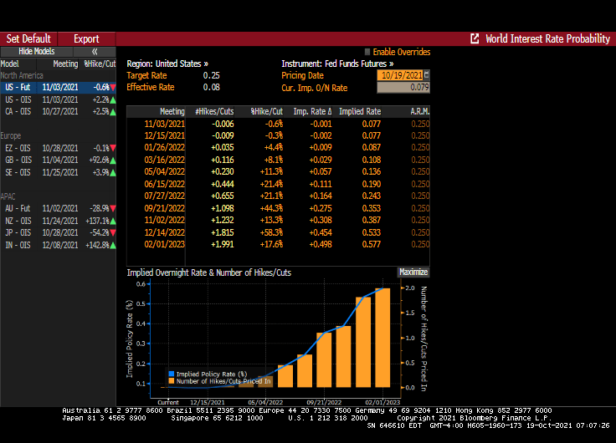Toggle the Implied Policy Rate legend series
The image size is (616, 443).
click(x=172, y=374)
